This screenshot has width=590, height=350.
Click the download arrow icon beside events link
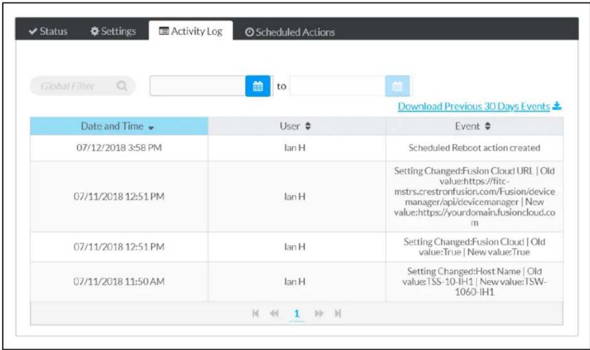pyautogui.click(x=557, y=106)
